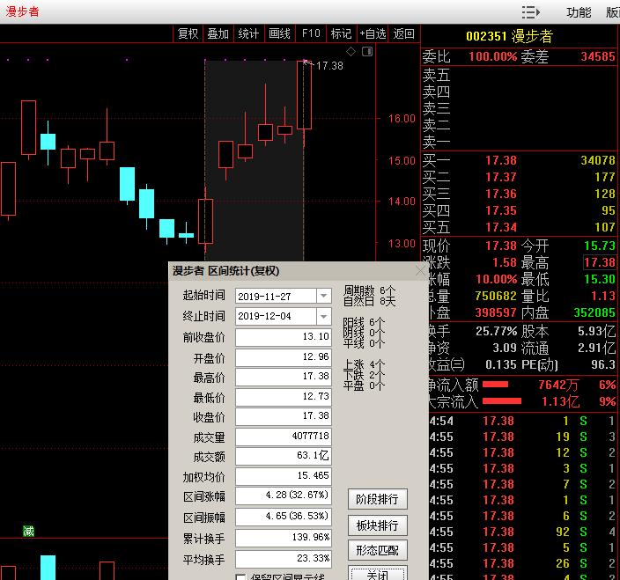Add stock via +自选 button
The width and height of the screenshot is (620, 580).
pyautogui.click(x=373, y=33)
